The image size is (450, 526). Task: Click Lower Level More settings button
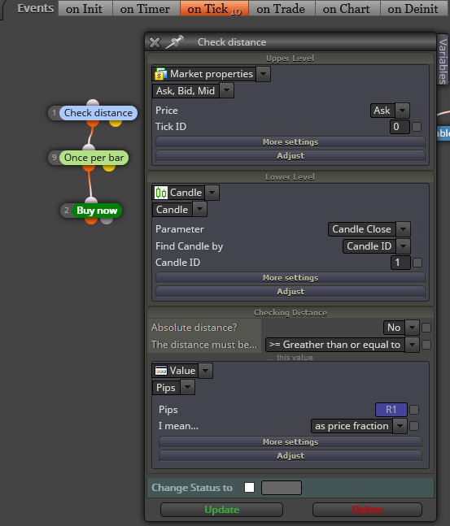(291, 278)
